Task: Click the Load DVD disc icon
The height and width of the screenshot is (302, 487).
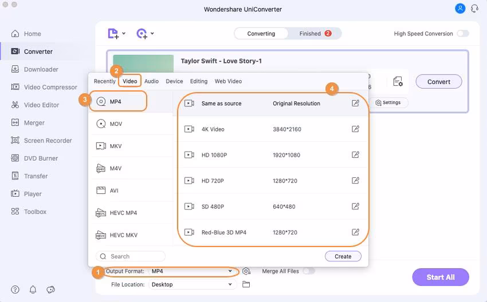Action: [142, 34]
